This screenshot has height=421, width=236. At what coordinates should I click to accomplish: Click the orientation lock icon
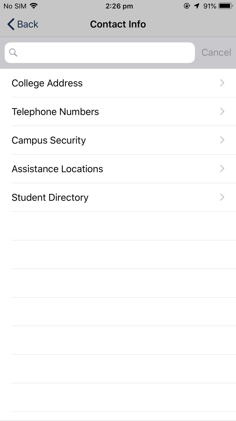(187, 6)
